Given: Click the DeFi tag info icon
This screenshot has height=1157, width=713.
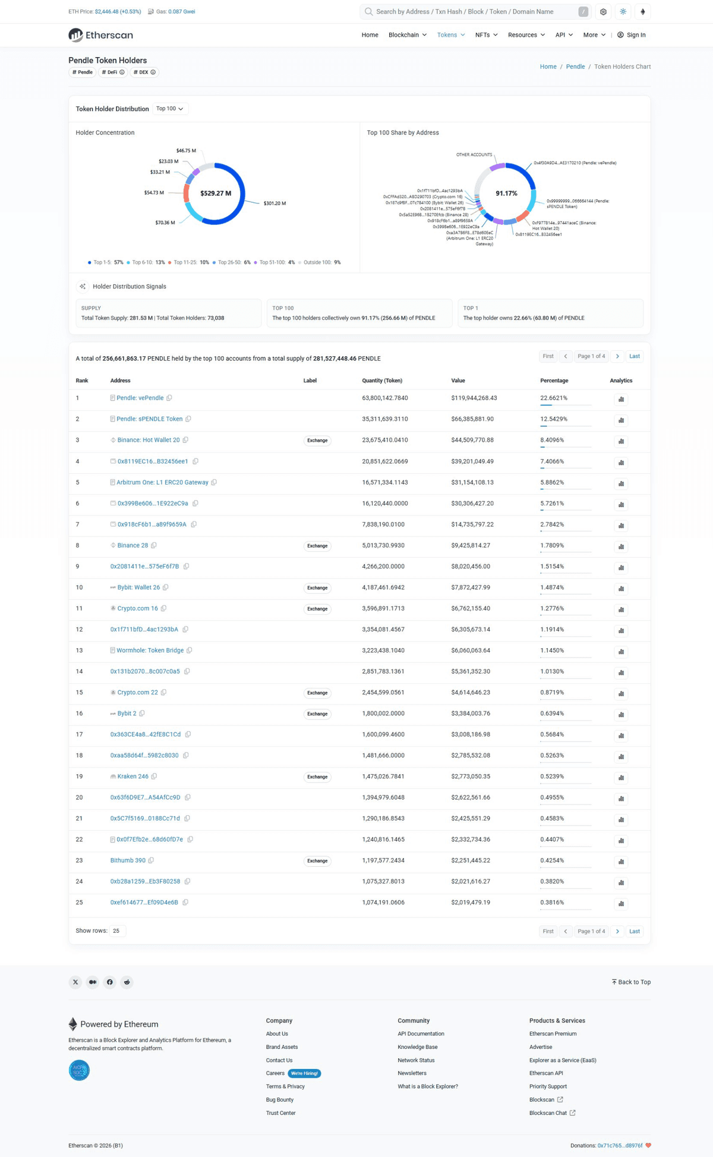Looking at the screenshot, I should tap(122, 73).
